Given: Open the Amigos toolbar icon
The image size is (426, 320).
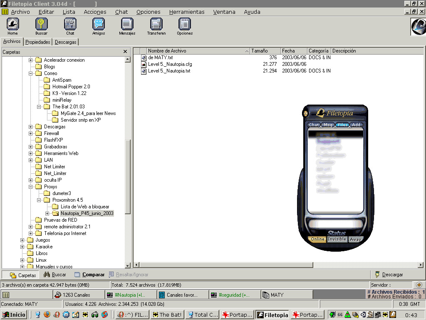Looking at the screenshot, I should click(x=99, y=26).
